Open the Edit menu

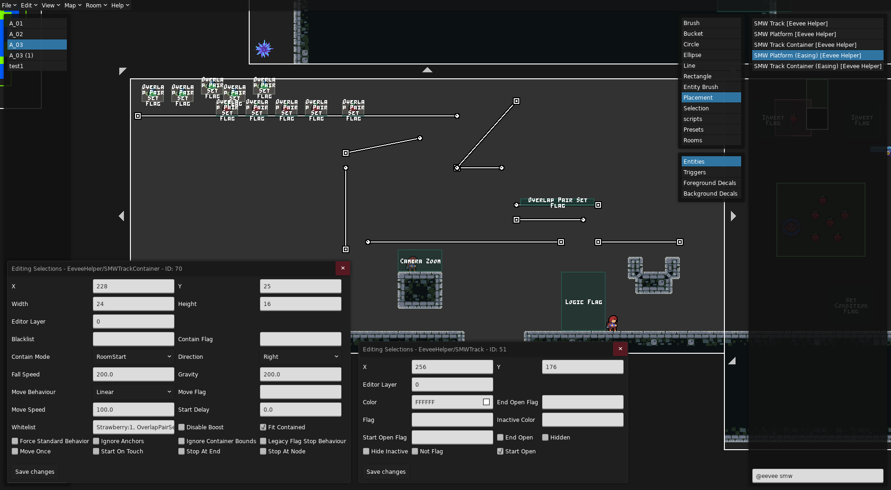[29, 5]
